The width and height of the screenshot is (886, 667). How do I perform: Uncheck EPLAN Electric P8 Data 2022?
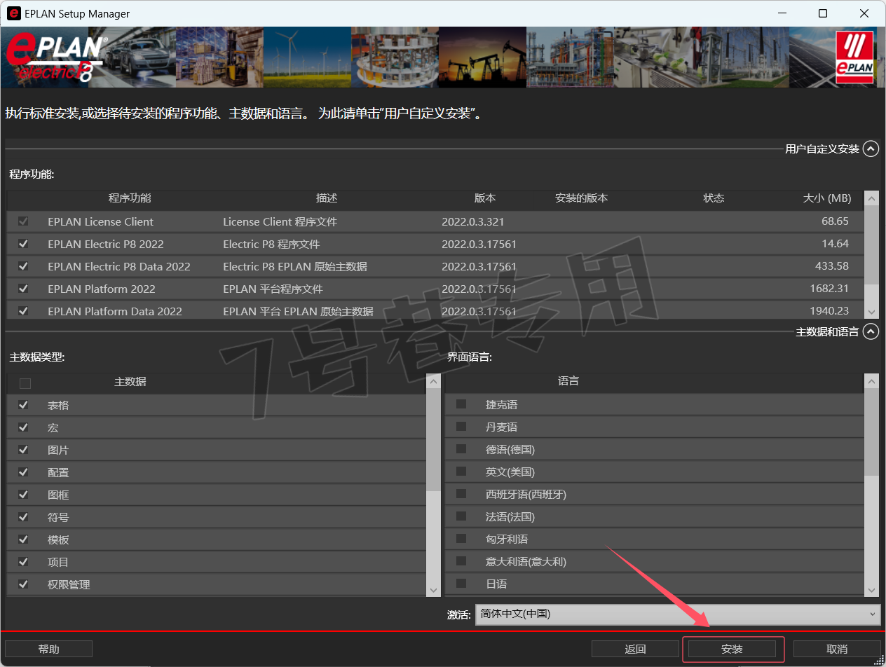pyautogui.click(x=23, y=266)
